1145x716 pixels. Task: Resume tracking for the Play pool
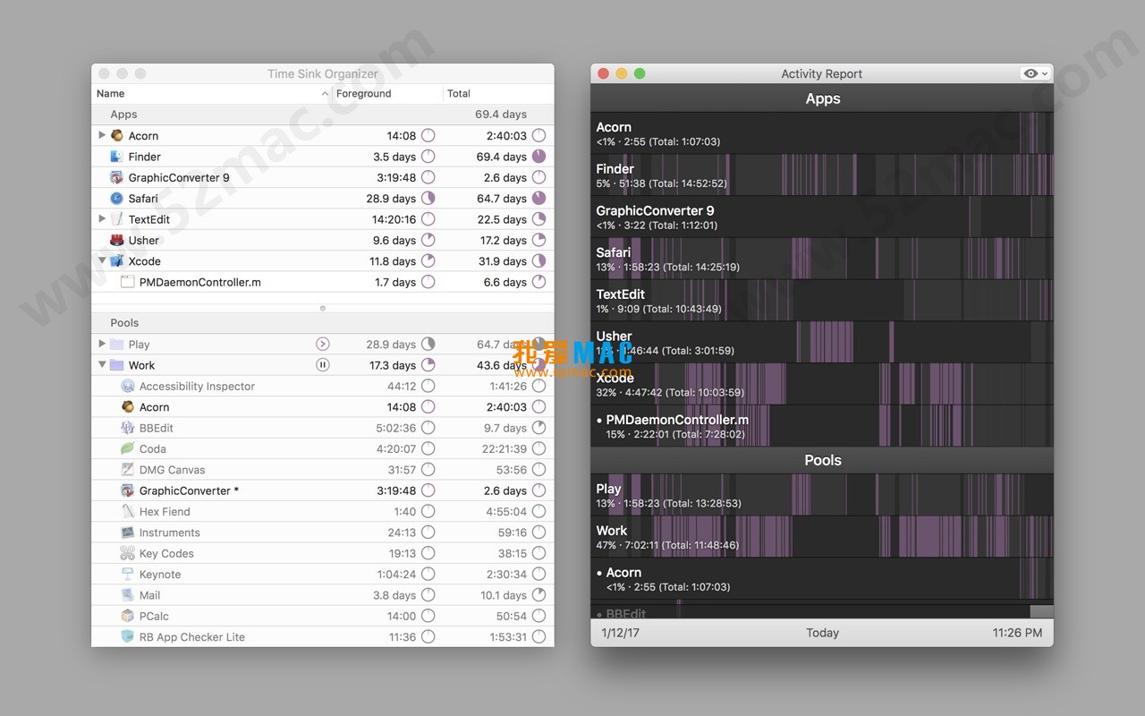tap(322, 344)
